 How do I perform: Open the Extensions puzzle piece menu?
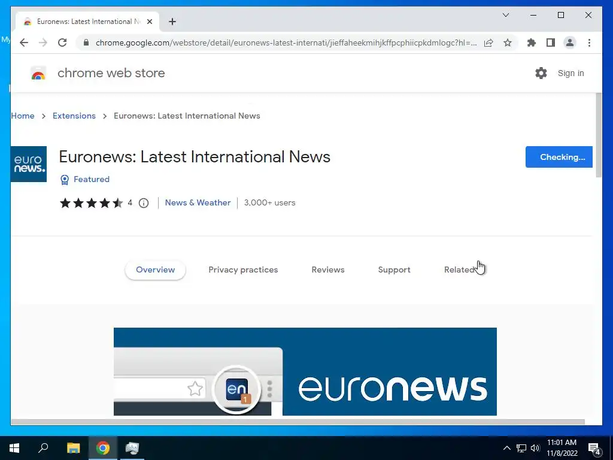click(532, 43)
